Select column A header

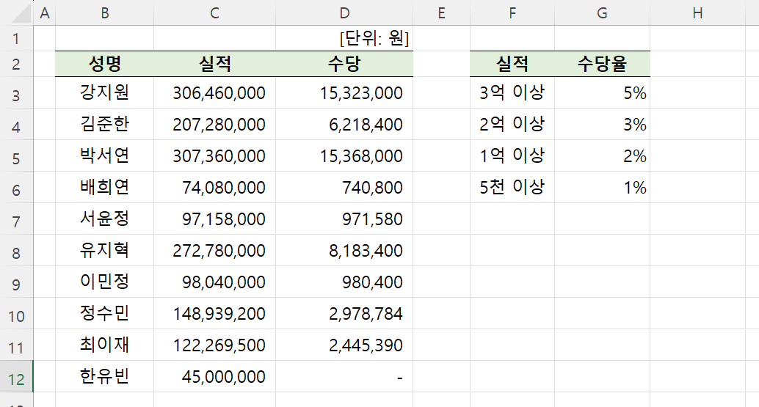click(45, 13)
